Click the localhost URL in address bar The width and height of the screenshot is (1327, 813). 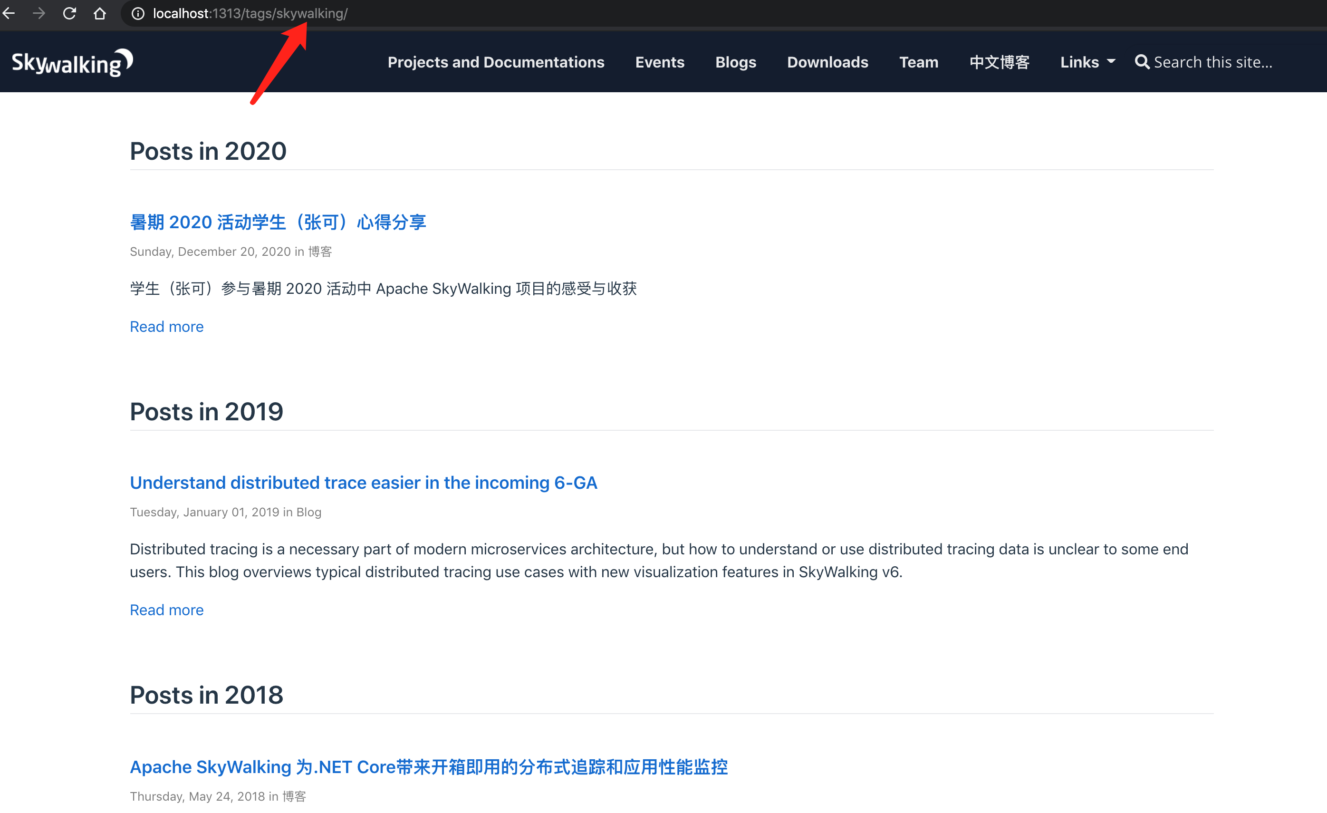point(250,13)
